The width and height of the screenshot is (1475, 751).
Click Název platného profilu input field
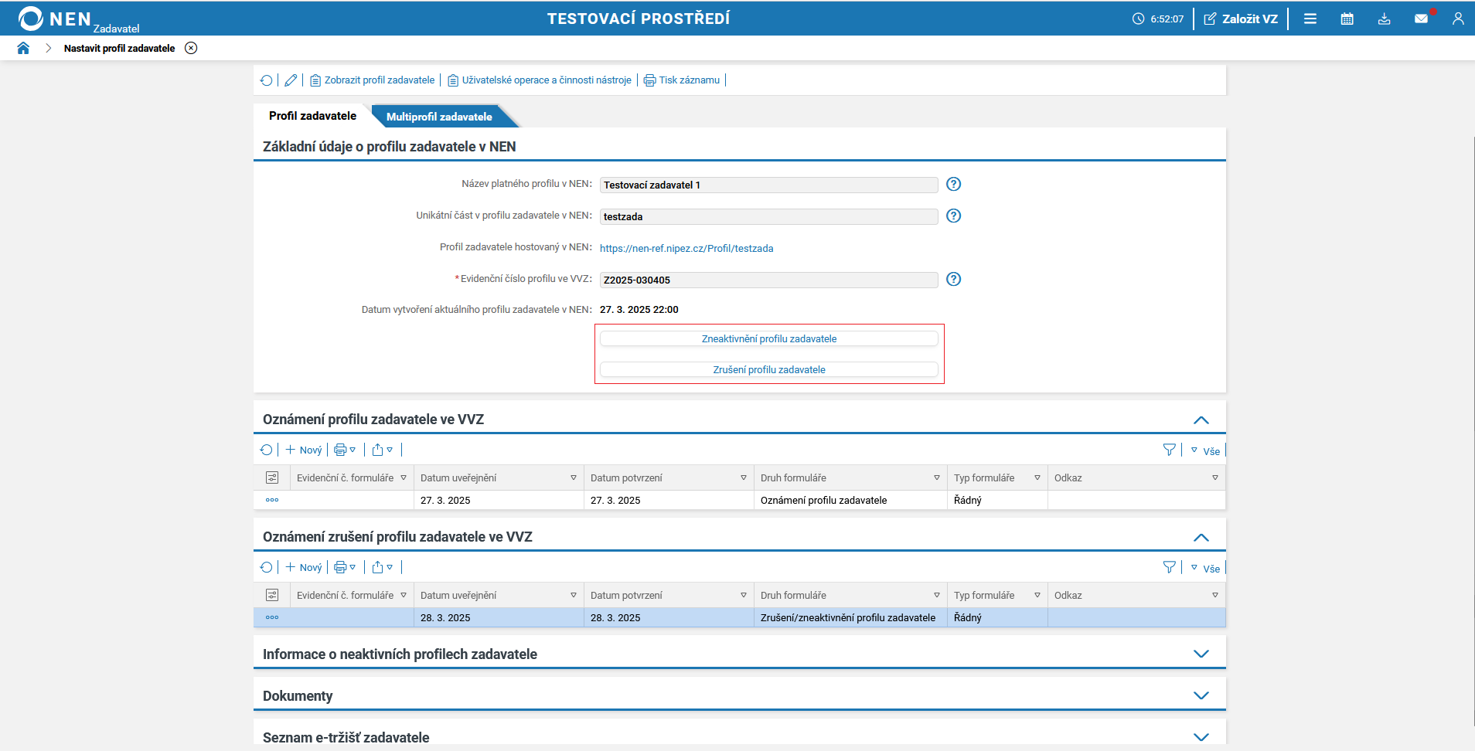click(x=768, y=185)
